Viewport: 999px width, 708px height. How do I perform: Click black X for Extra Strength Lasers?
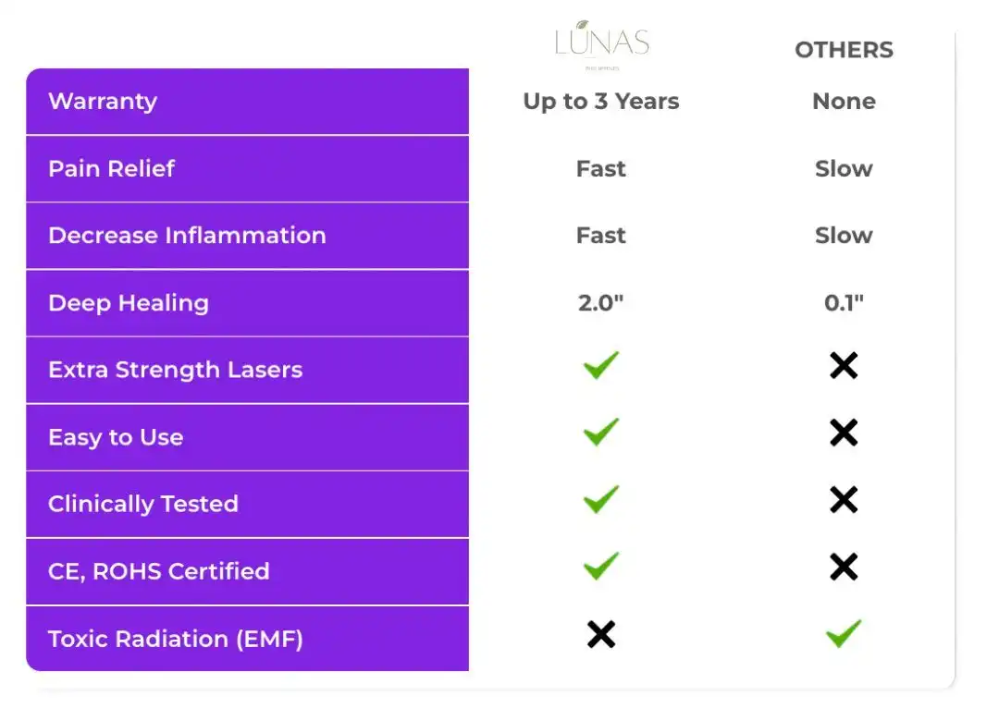[x=844, y=366]
